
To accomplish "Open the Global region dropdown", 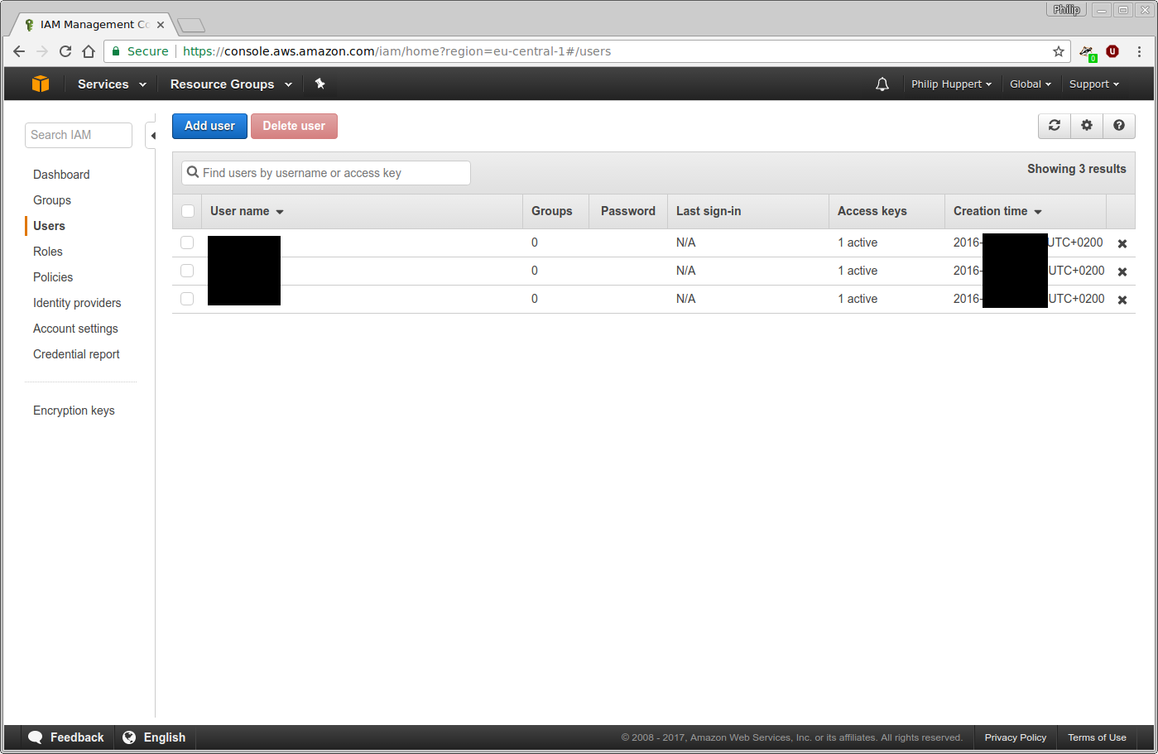I will [x=1030, y=84].
